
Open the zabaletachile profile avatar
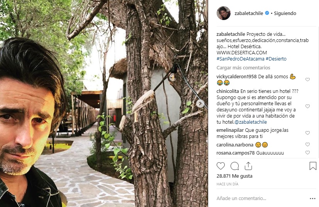(223, 13)
